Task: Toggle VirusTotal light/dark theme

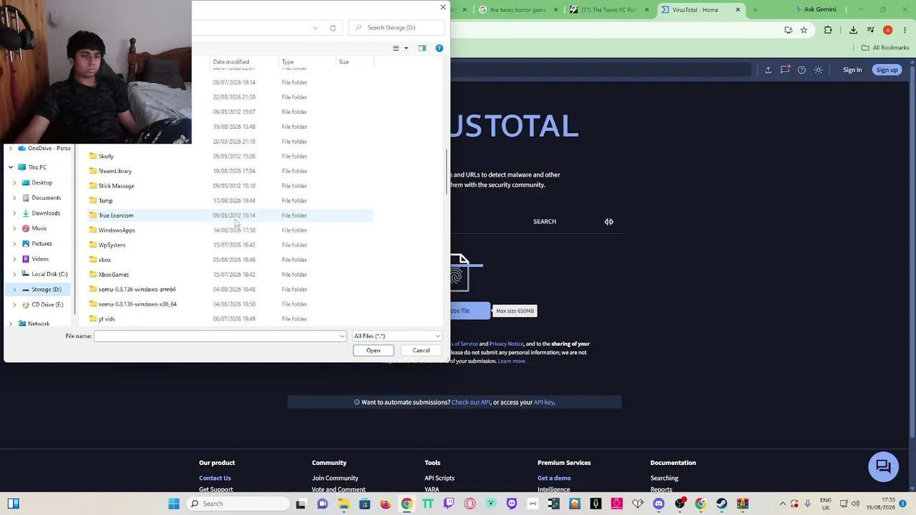Action: pos(819,70)
